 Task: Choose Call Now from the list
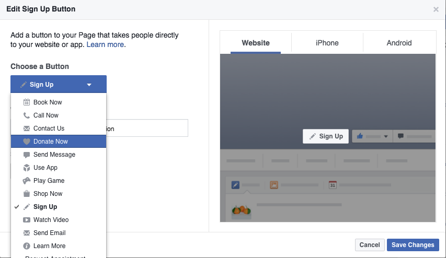click(x=59, y=115)
